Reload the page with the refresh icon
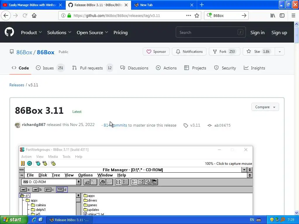 tap(25, 15)
